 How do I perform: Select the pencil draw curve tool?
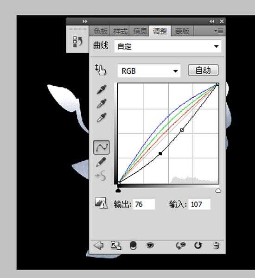(101, 162)
